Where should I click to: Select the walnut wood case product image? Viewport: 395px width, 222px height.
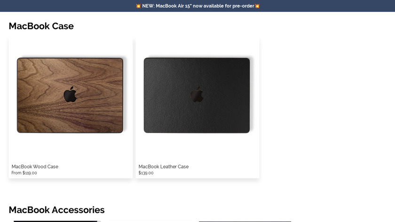[70, 95]
